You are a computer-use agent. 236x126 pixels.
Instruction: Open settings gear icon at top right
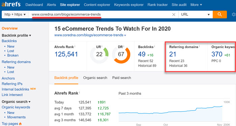(x=234, y=14)
